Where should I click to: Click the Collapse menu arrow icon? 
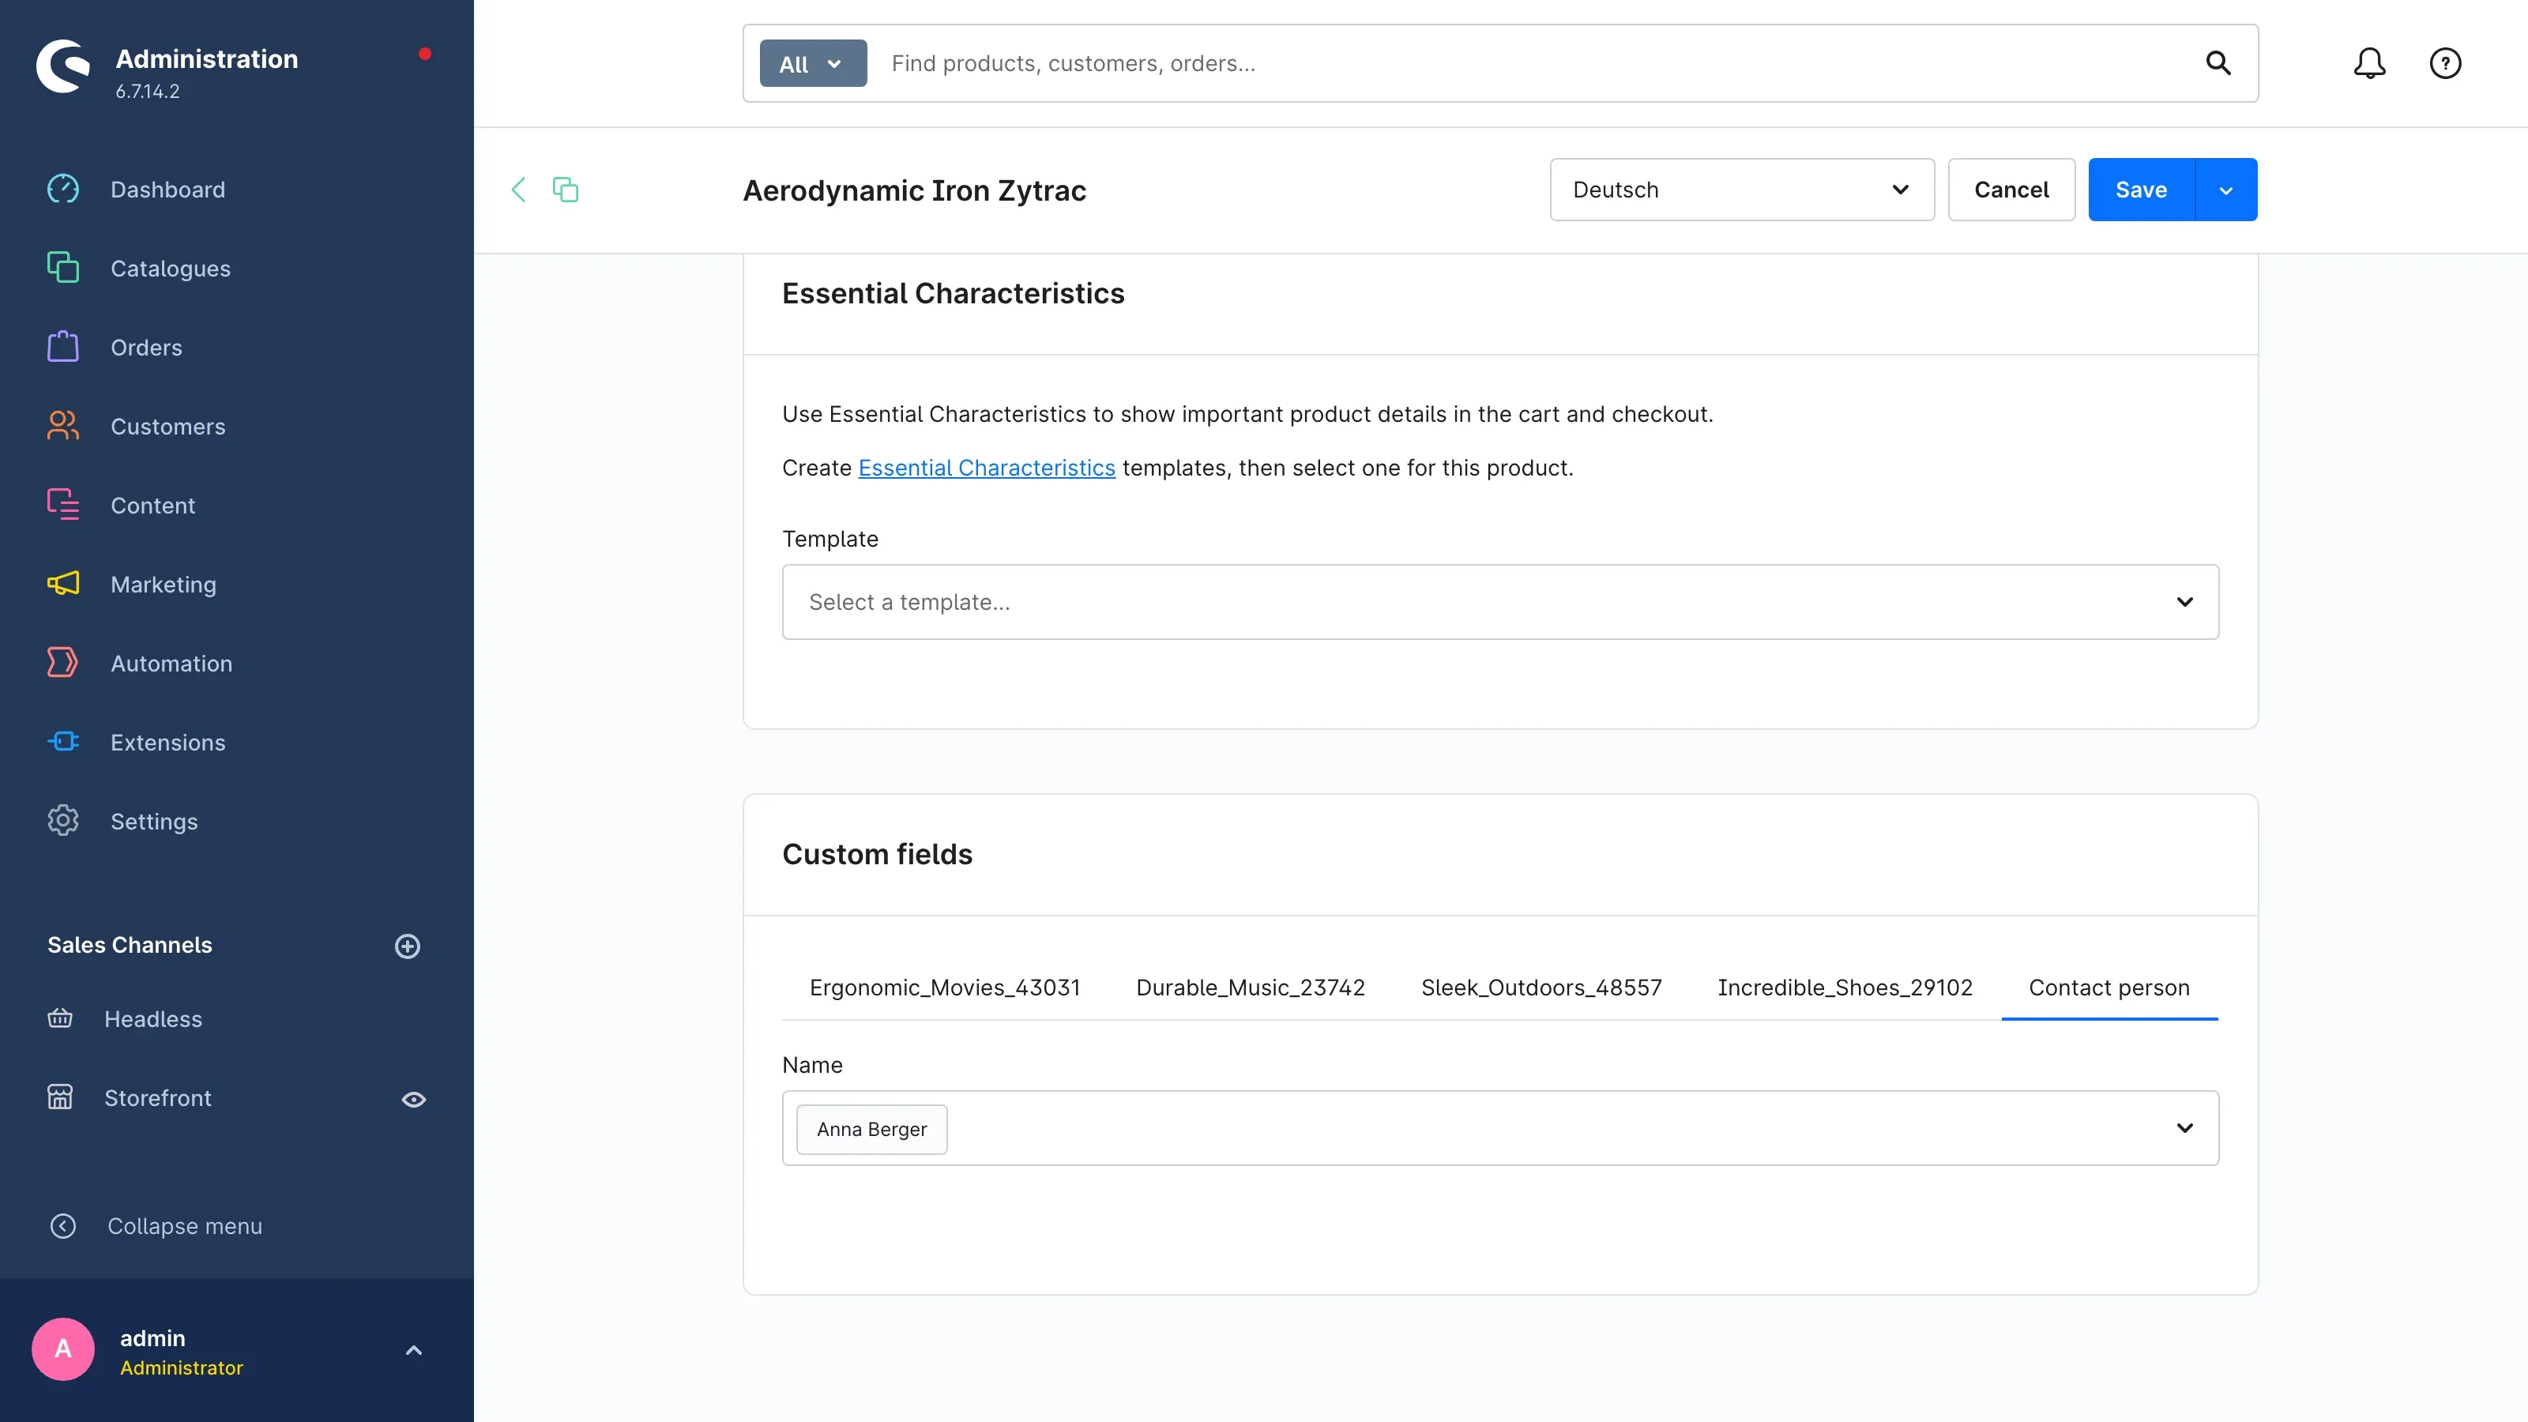[63, 1226]
